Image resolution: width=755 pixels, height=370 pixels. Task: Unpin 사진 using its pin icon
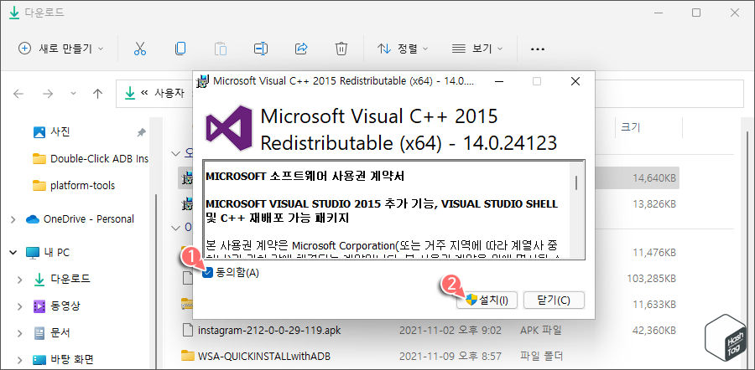[141, 132]
